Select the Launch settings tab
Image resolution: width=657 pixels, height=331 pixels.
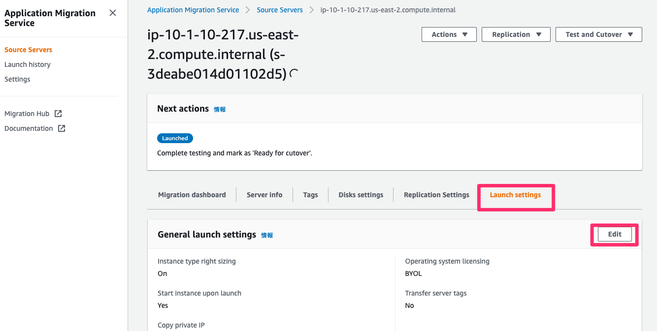[x=515, y=195]
